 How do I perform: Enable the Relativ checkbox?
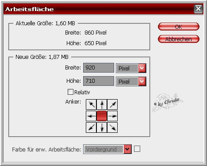pyautogui.click(x=70, y=92)
